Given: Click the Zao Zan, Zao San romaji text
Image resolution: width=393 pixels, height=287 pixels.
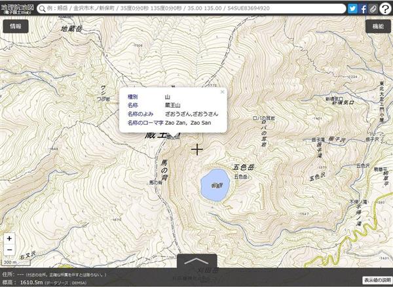Looking at the screenshot, I should tap(188, 123).
